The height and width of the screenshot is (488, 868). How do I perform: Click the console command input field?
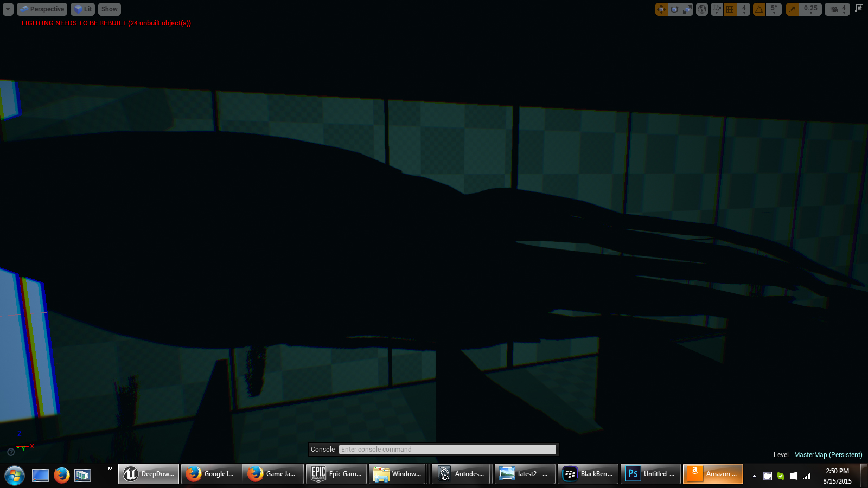pos(448,450)
